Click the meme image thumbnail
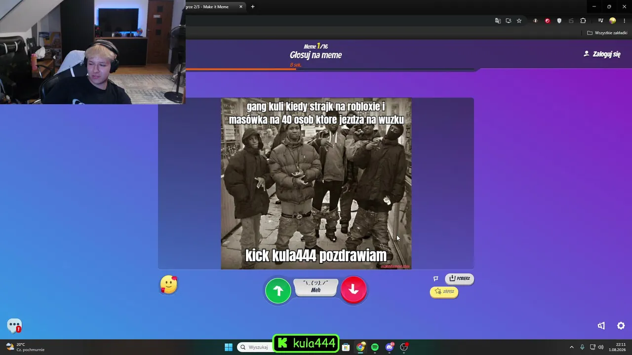The height and width of the screenshot is (355, 632). (x=316, y=183)
